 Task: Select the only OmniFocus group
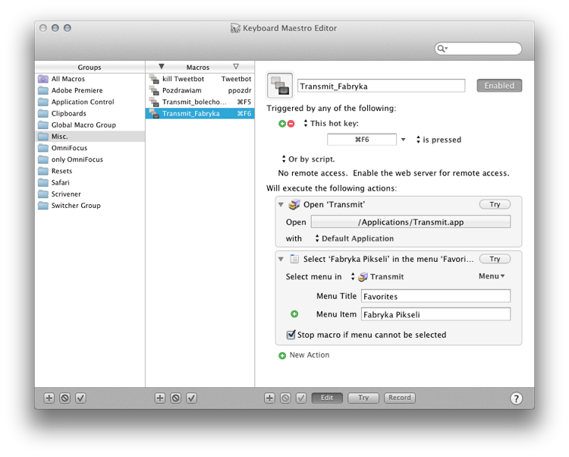(90, 159)
